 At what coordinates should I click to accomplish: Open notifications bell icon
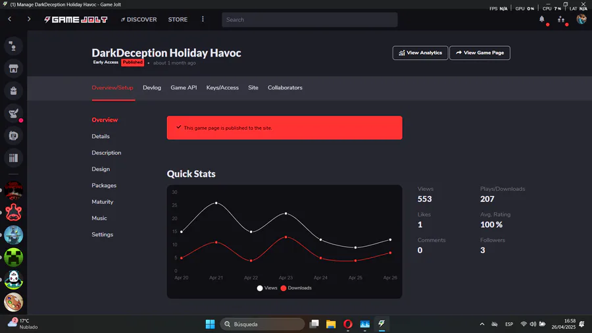pos(542,19)
